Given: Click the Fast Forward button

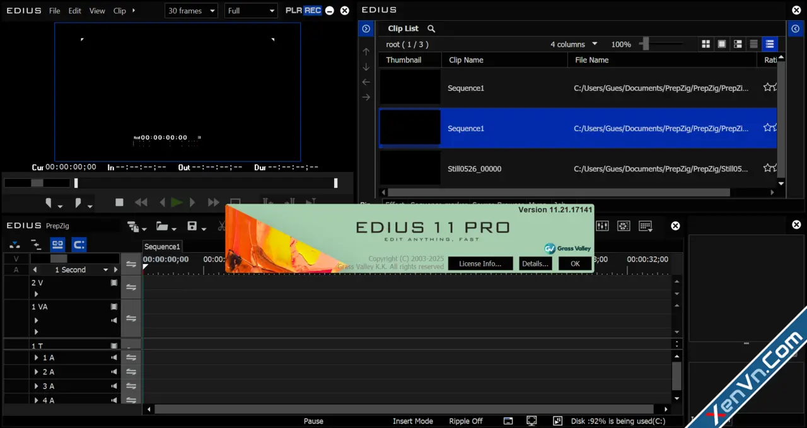Looking at the screenshot, I should (214, 202).
